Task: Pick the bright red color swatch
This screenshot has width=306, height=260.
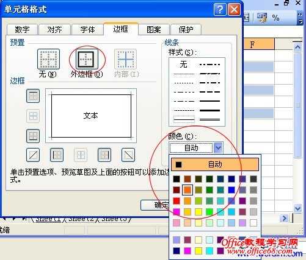Action: coord(177,201)
